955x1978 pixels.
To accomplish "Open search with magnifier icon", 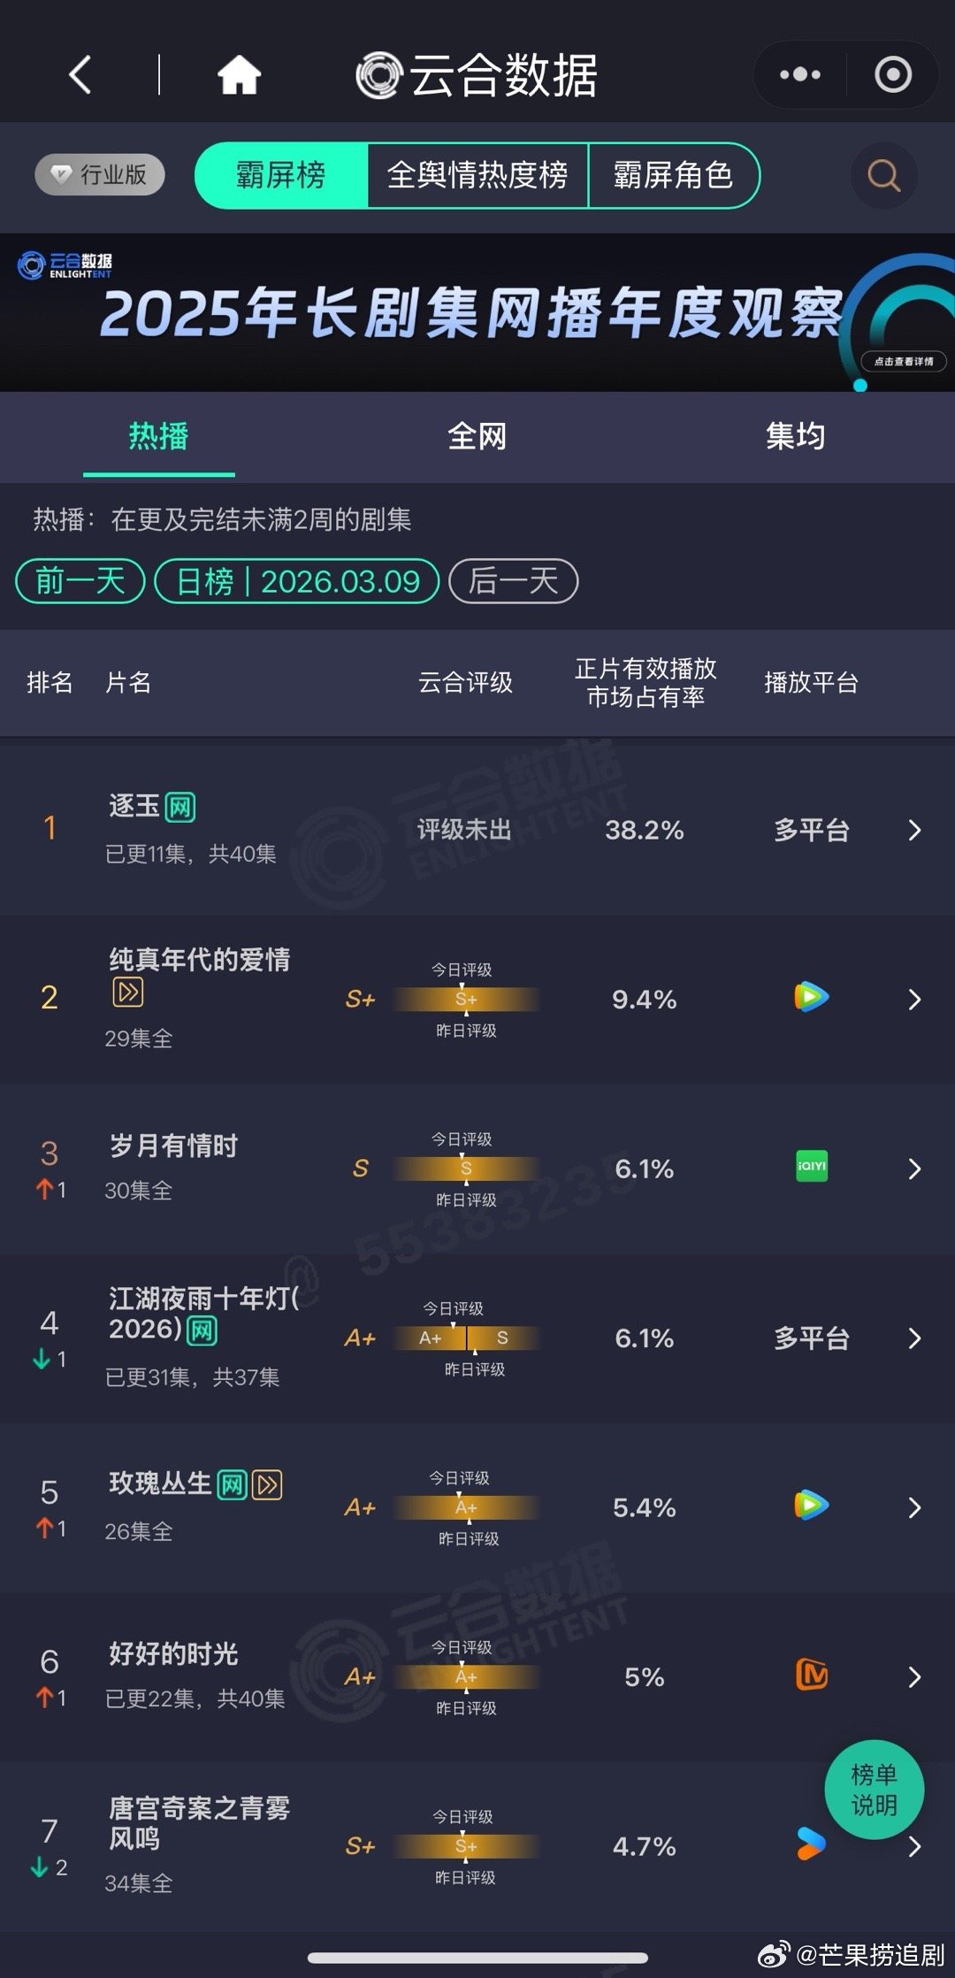I will click(883, 175).
